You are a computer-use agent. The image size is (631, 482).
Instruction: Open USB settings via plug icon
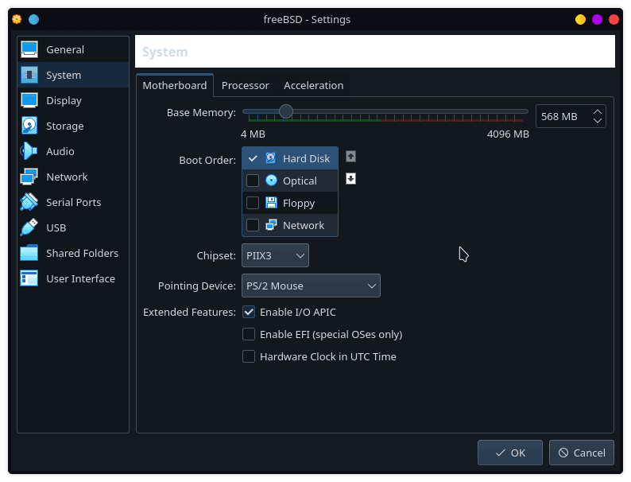pyautogui.click(x=29, y=227)
